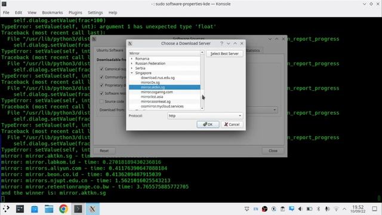Open the clipboard tray icon
The width and height of the screenshot is (382, 215).
[x=282, y=209]
